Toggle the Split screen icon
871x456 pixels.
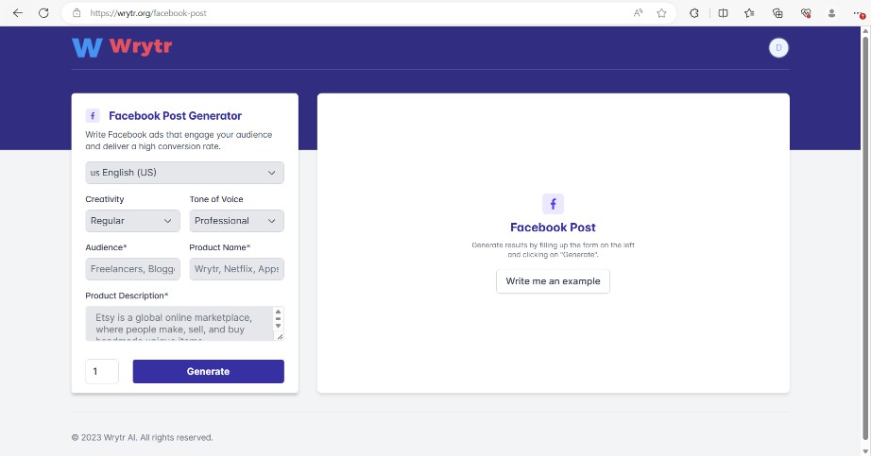[723, 13]
